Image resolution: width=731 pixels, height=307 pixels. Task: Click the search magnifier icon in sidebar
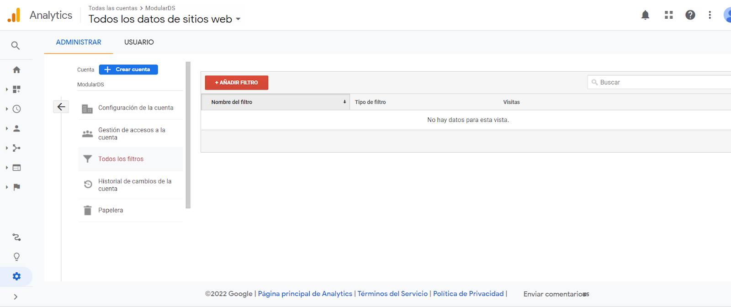tap(16, 46)
